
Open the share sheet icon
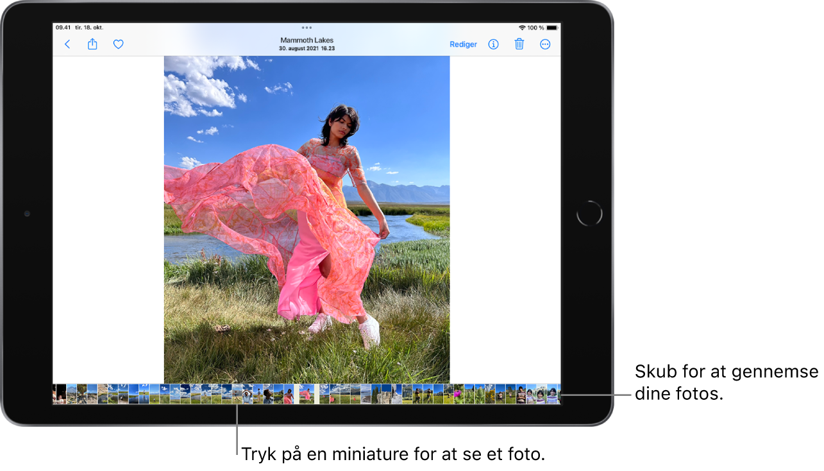tap(92, 44)
